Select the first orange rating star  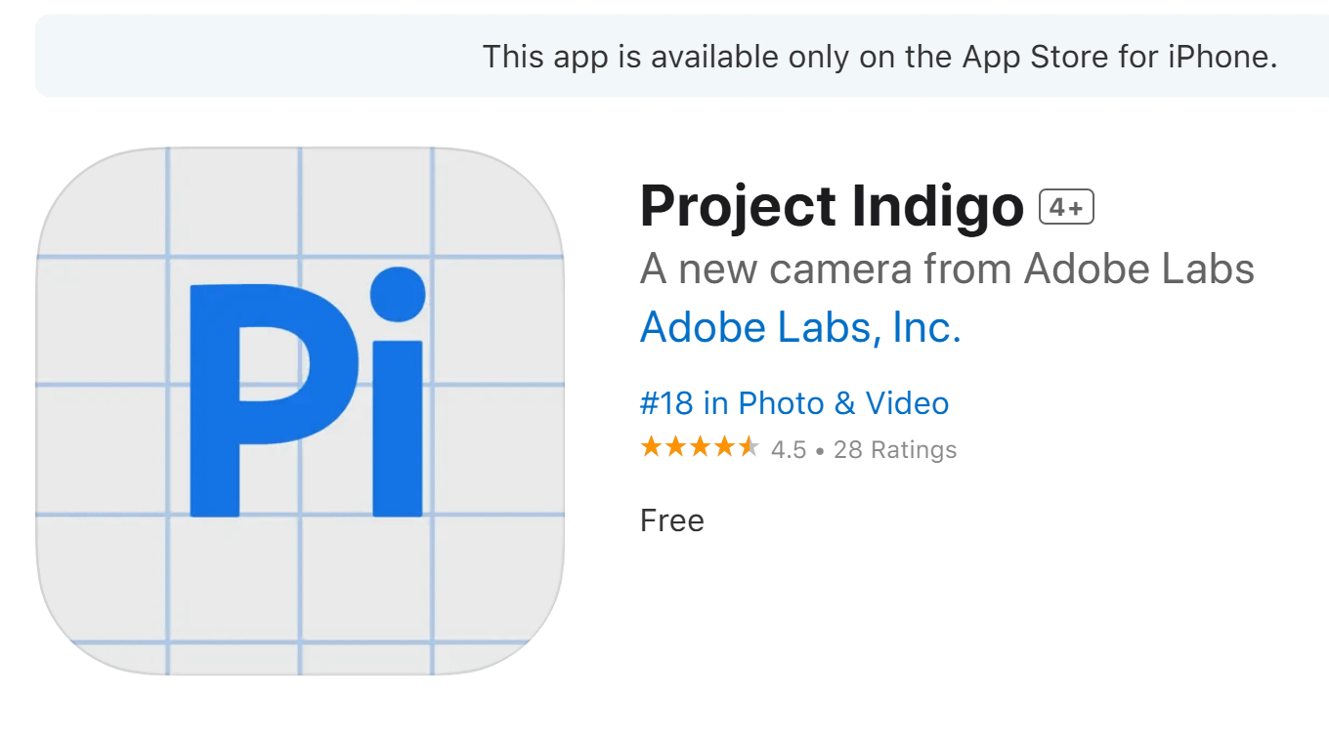[650, 448]
